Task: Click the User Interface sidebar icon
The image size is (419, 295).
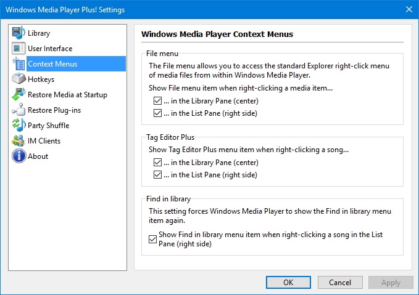Action: click(19, 49)
